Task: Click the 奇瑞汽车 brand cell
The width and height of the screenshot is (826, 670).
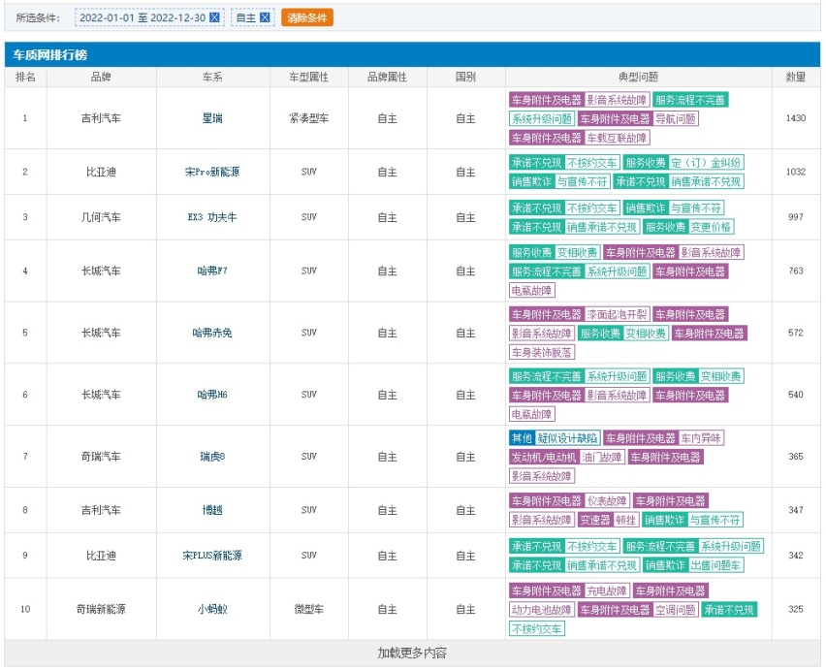Action: (x=101, y=457)
